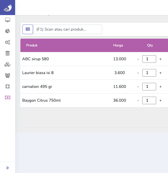
Task: Click quantity field for ABC sirup 580
Action: pos(149,59)
